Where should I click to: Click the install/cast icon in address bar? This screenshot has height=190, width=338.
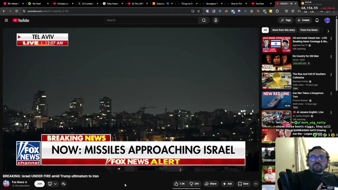point(193,11)
